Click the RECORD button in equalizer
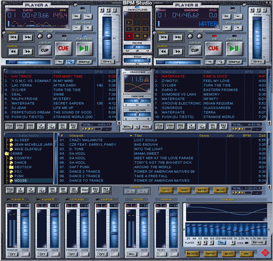 click(x=258, y=242)
